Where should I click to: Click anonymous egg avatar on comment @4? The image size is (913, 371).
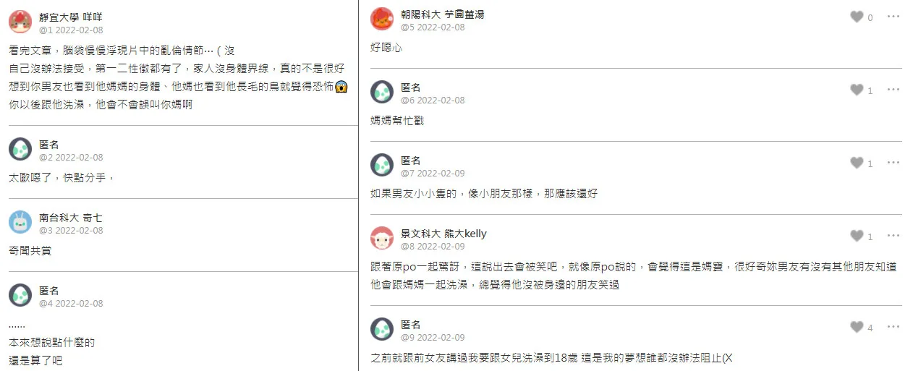pos(20,295)
